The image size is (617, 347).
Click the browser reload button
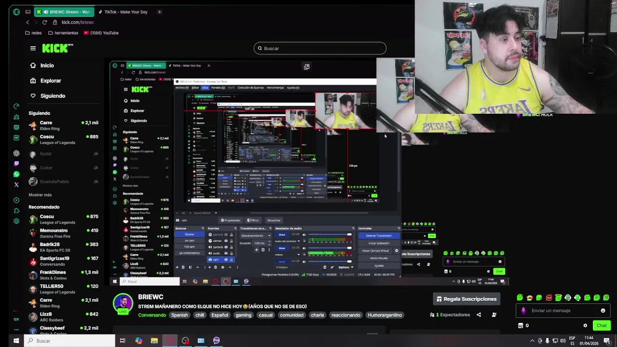point(44,22)
